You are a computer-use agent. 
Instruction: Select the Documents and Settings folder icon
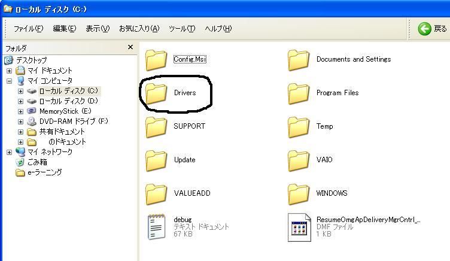[x=299, y=60]
